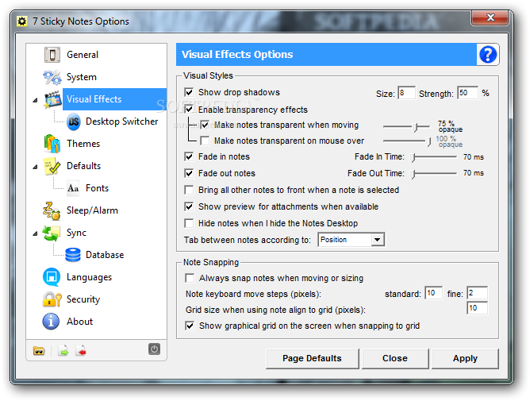Select Fonts label in sidebar
The width and height of the screenshot is (530, 401).
[x=97, y=188]
